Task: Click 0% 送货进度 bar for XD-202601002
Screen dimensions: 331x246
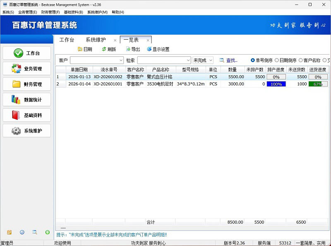Action: (x=318, y=77)
